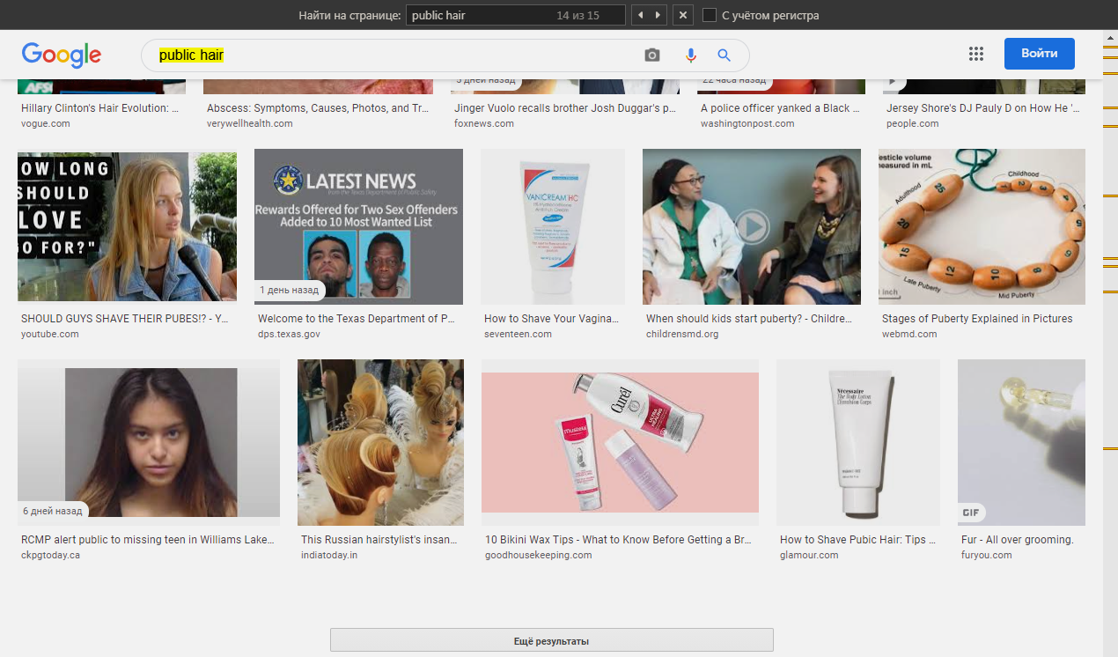Click the page vertical scrollbar
This screenshot has height=657, width=1118.
pyautogui.click(x=1110, y=343)
